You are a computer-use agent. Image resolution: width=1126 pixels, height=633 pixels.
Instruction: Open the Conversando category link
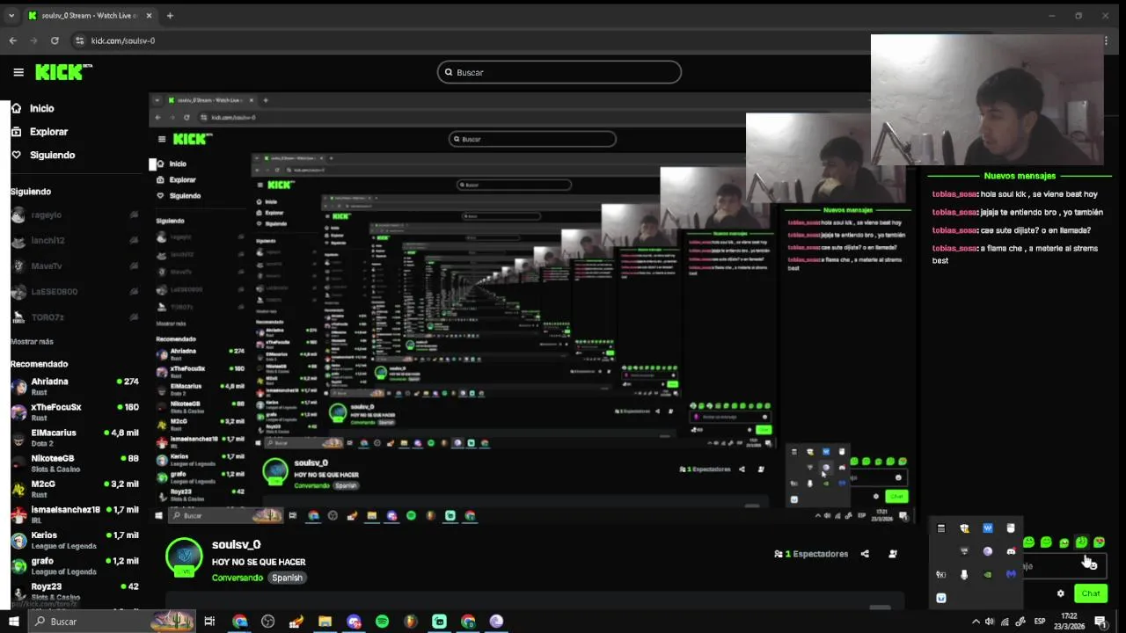(x=238, y=578)
